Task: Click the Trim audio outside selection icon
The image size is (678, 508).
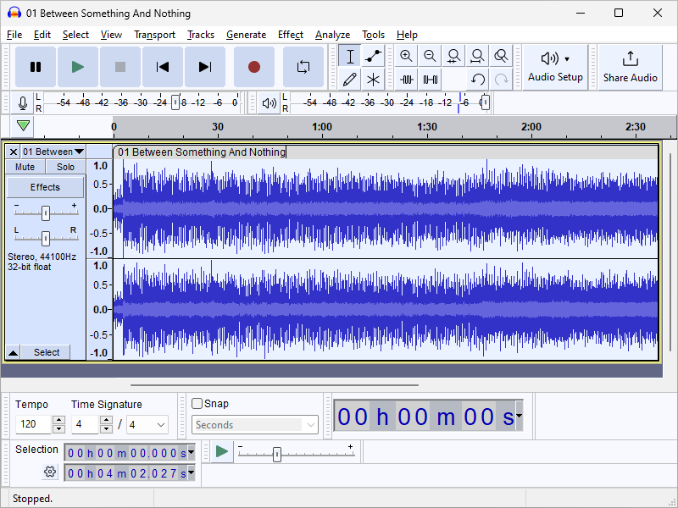Action: (x=407, y=80)
